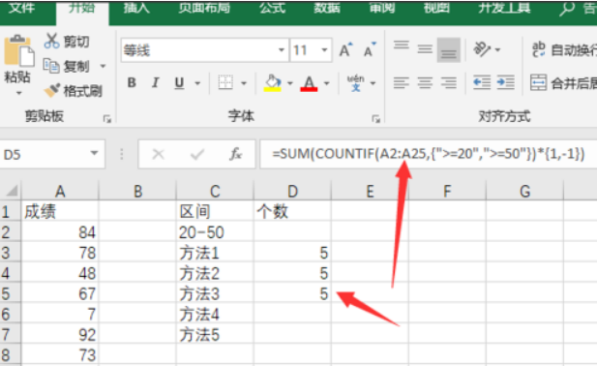Click the Select All corner triangle
Screen dimensions: 597x366
11,190
